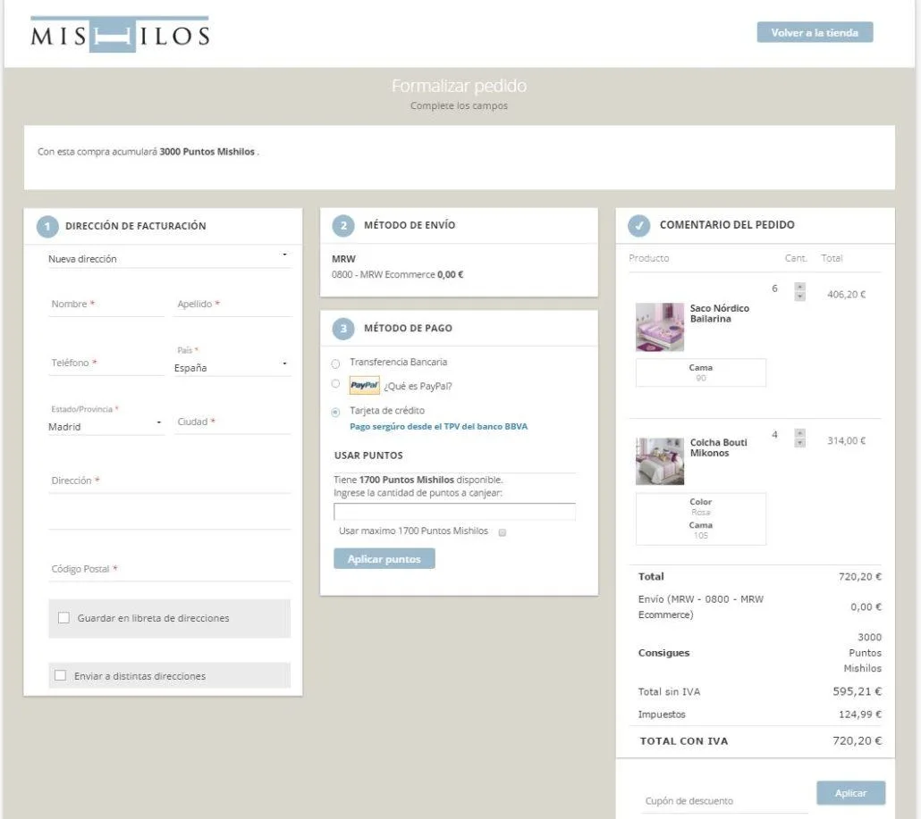921x819 pixels.
Task: Tick Usar maximo 1700 Puntos Mishilos checkbox
Action: tap(503, 532)
